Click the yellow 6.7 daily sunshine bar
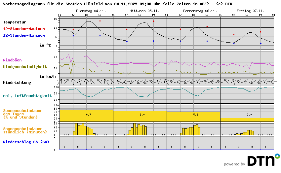The width and height of the screenshot is (281, 173). pos(86,115)
